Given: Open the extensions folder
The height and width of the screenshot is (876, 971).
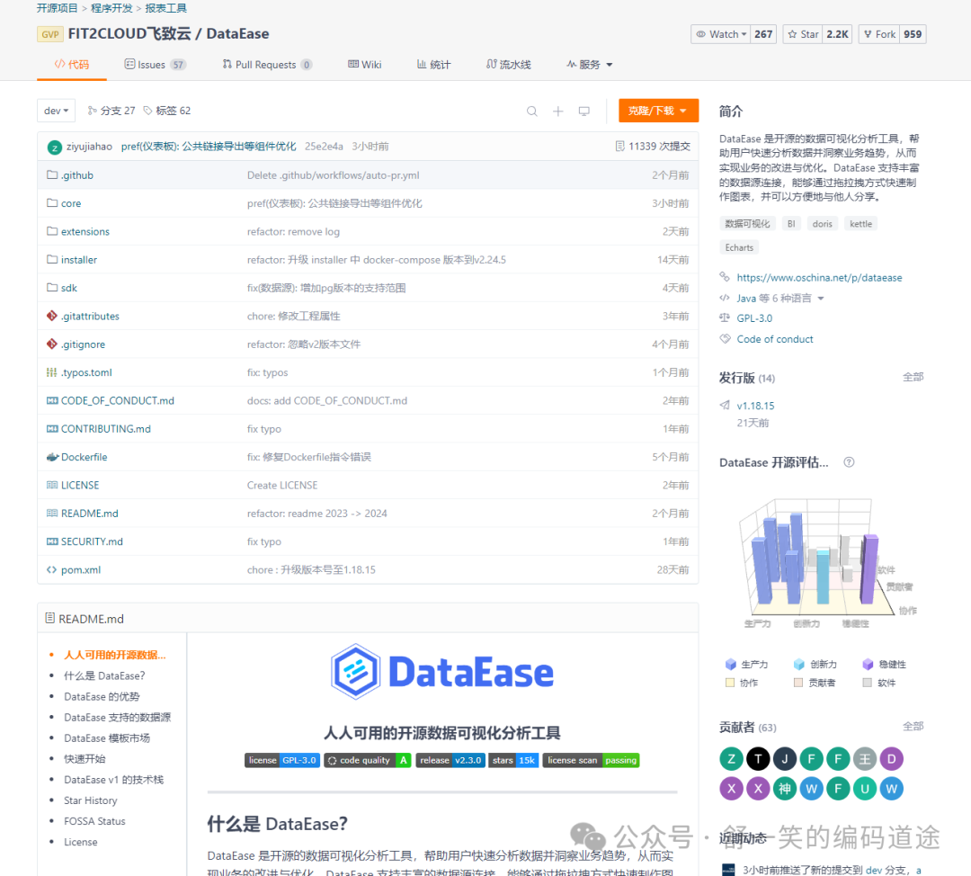Looking at the screenshot, I should click(85, 232).
